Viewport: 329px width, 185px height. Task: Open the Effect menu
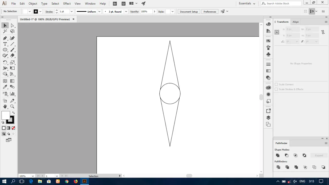pos(67,4)
